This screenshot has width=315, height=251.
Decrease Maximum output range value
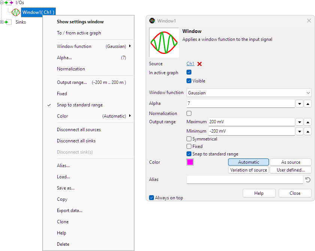click(299, 122)
